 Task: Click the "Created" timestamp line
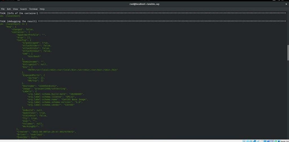tap(46, 132)
